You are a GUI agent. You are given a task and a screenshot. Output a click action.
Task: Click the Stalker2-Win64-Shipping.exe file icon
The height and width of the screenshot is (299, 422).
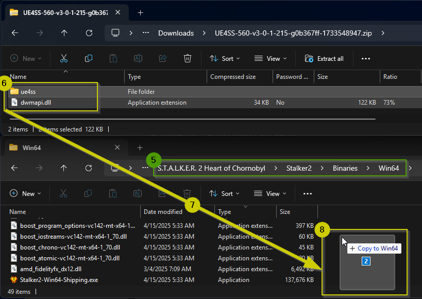click(x=14, y=280)
